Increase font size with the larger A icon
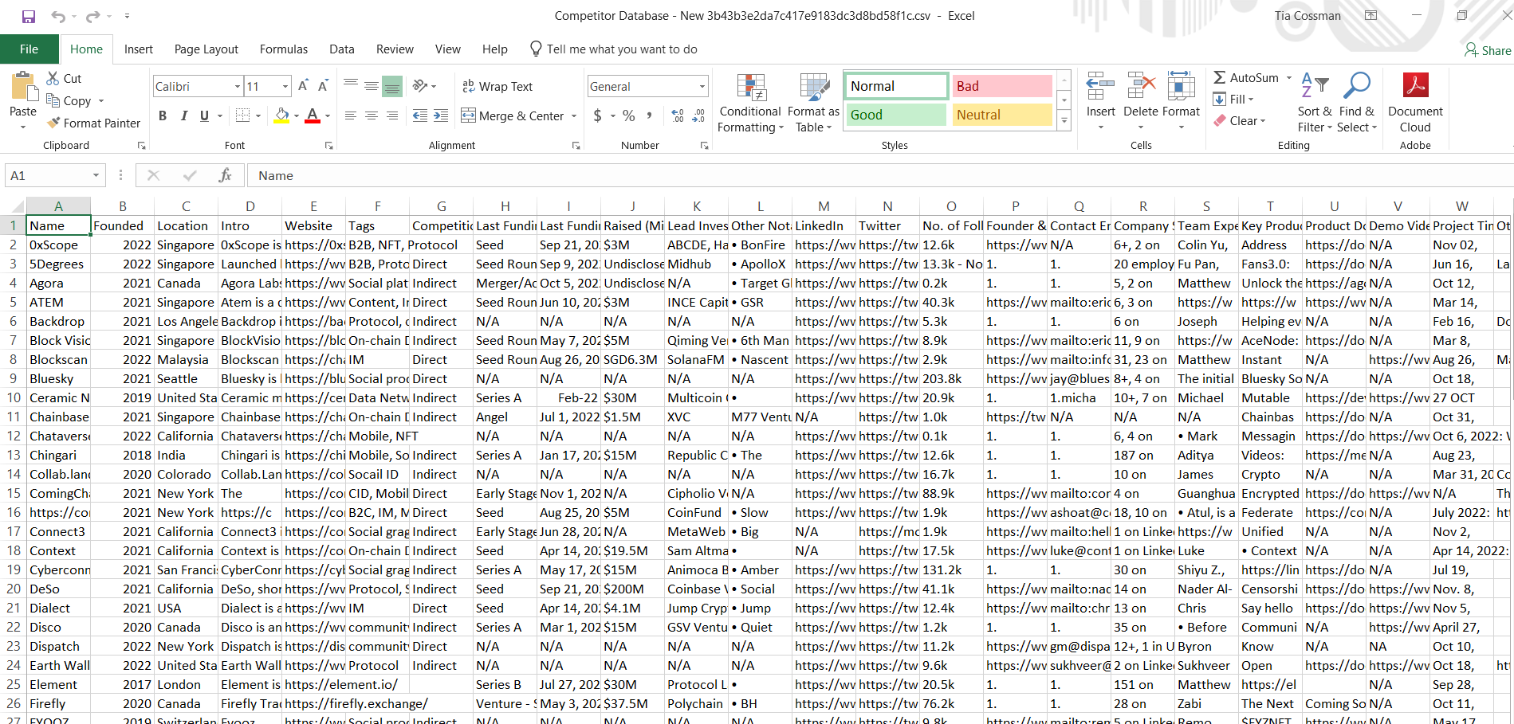This screenshot has width=1514, height=724. point(303,86)
